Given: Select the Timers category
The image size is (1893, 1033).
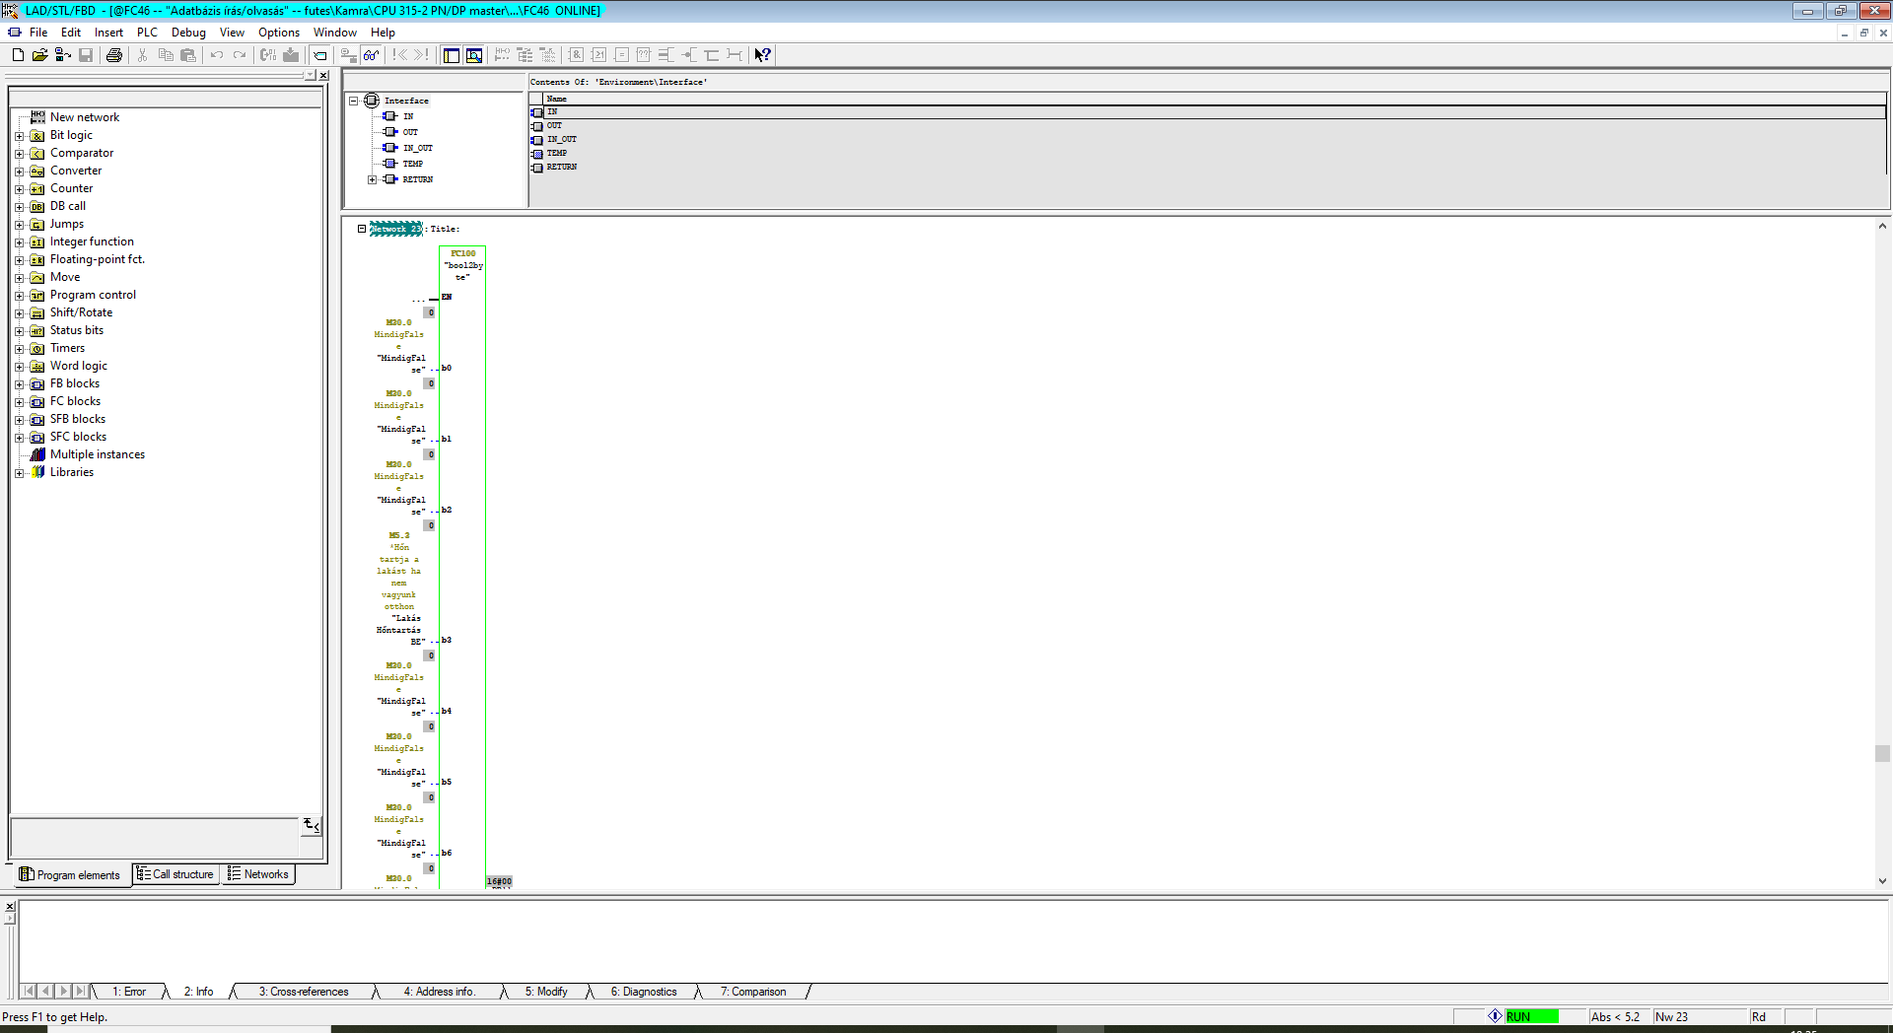Looking at the screenshot, I should coord(67,348).
